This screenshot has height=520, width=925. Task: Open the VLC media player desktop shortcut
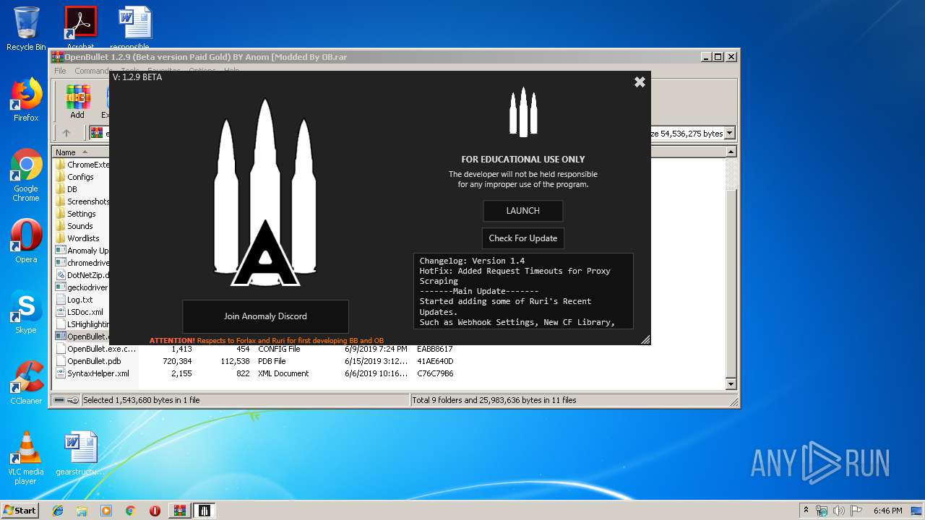[26, 458]
